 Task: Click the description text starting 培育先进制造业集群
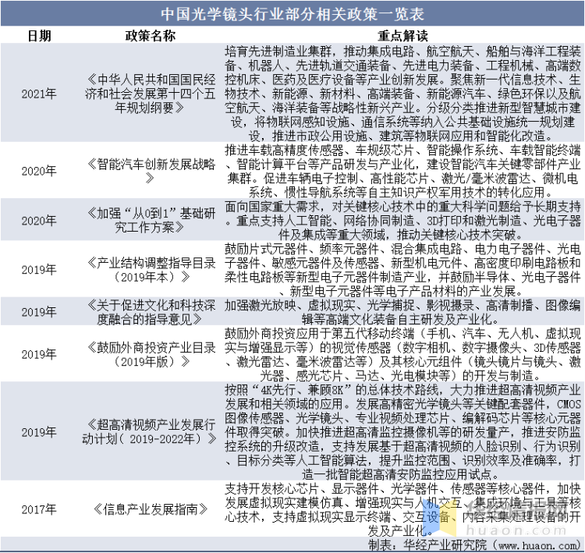402,94
